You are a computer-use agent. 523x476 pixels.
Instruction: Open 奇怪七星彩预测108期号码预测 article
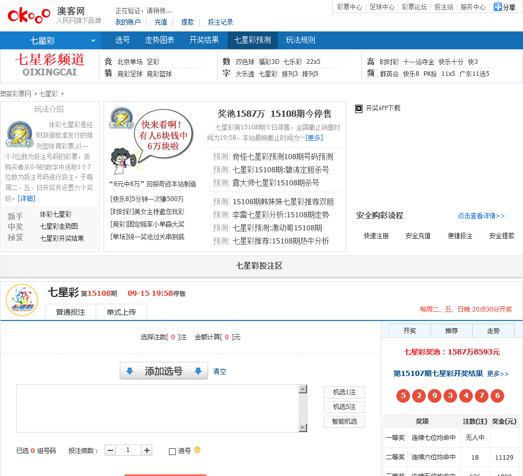282,157
